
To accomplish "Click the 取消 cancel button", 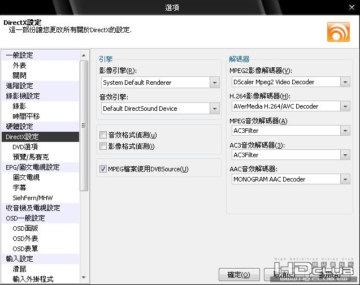I will coord(284,275).
